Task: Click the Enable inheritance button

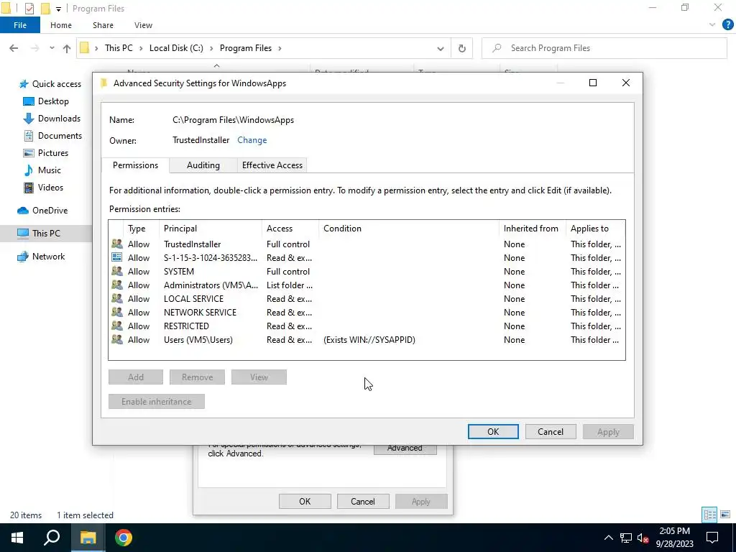Action: pos(156,401)
